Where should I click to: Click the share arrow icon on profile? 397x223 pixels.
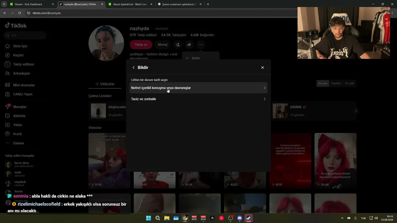[189, 45]
